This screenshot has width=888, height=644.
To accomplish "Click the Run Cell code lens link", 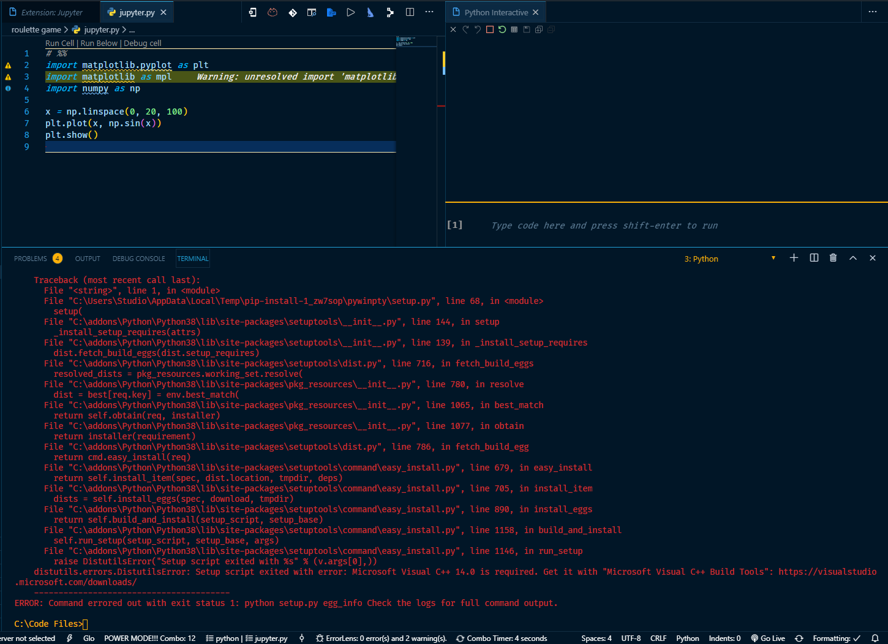I will click(59, 44).
